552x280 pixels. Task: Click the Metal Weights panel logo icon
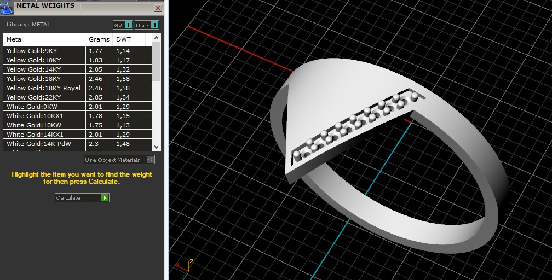tap(6, 8)
